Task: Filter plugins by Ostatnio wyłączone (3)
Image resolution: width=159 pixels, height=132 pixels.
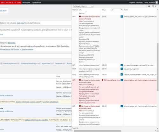Action: pyautogui.click(x=10, y=63)
